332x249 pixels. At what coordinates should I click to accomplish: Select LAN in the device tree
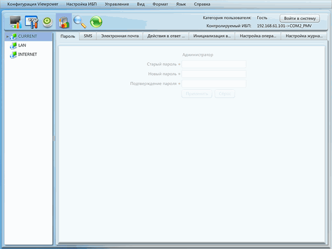coord(22,46)
